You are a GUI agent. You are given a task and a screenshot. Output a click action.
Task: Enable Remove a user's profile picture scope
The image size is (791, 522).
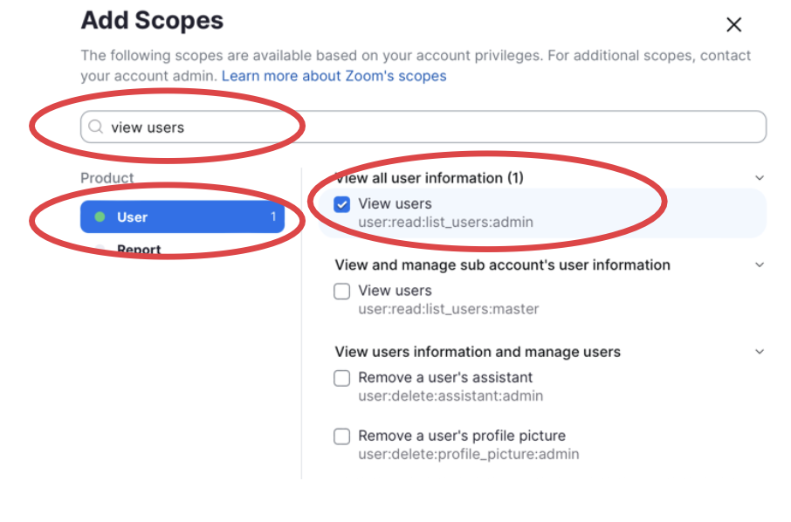(342, 436)
